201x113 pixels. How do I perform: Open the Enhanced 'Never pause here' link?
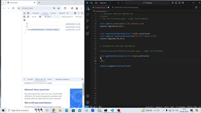(x=37, y=90)
